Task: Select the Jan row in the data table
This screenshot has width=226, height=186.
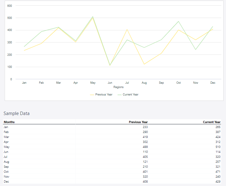Action: (x=6, y=127)
